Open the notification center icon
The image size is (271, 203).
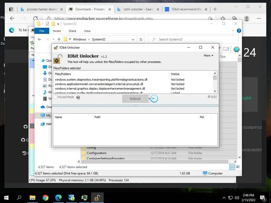pos(263,198)
